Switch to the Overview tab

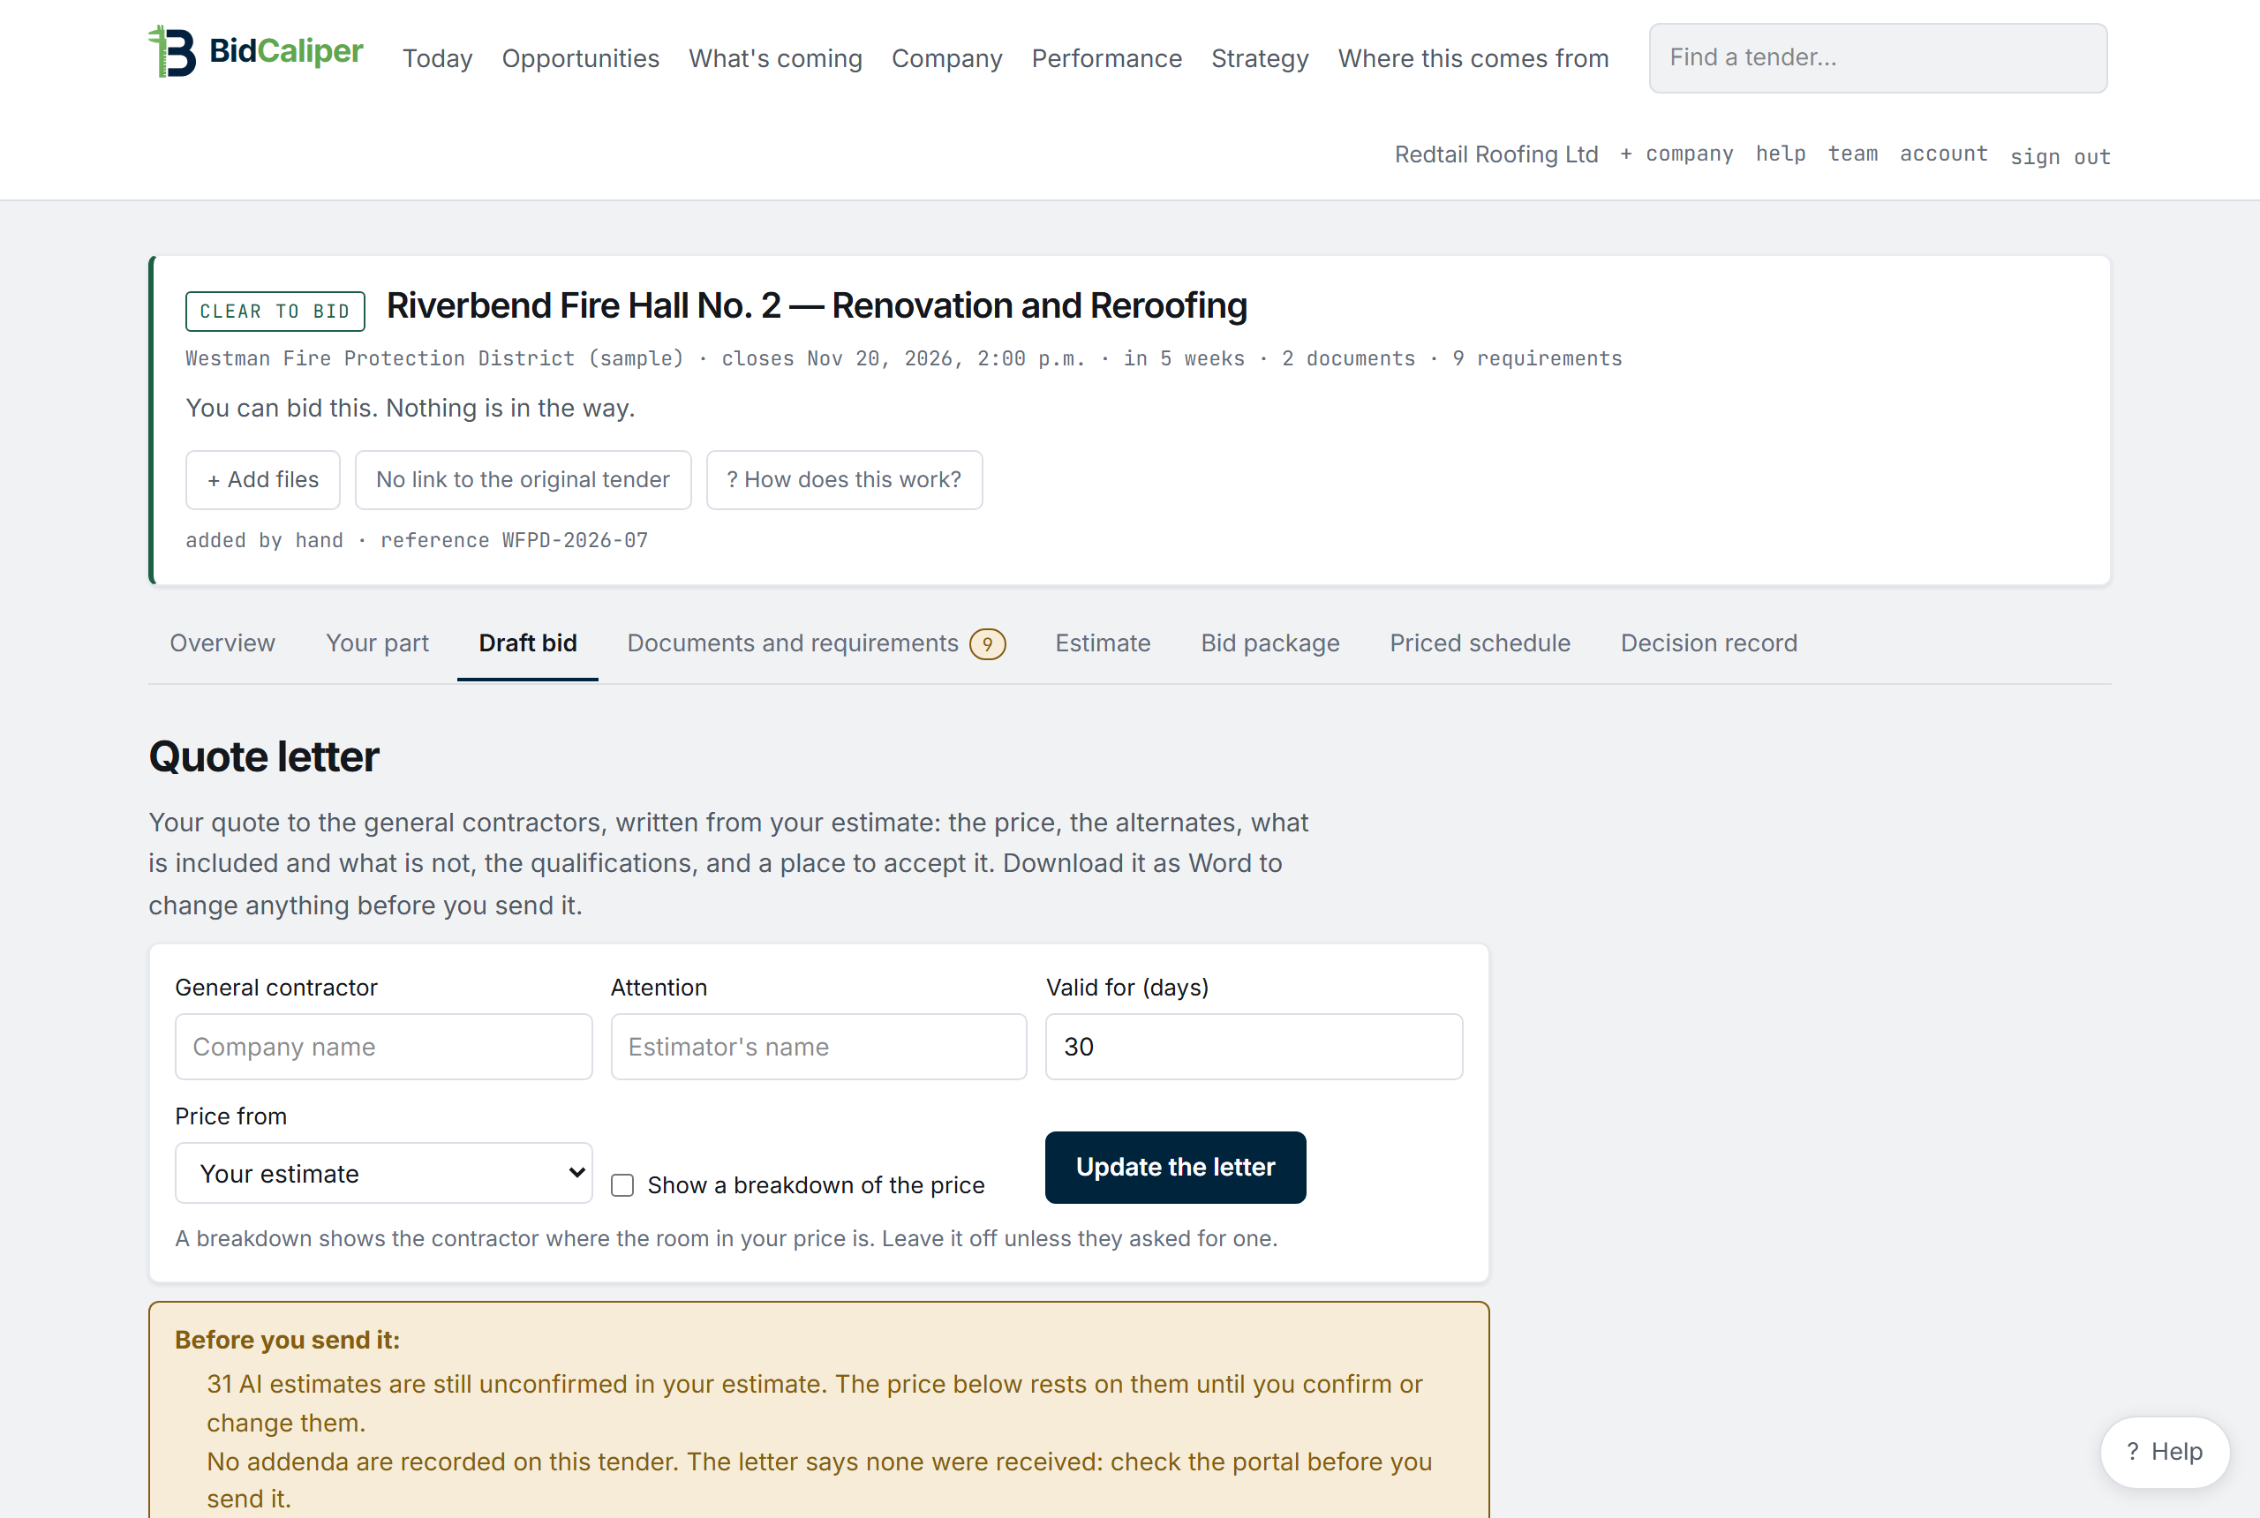[222, 643]
